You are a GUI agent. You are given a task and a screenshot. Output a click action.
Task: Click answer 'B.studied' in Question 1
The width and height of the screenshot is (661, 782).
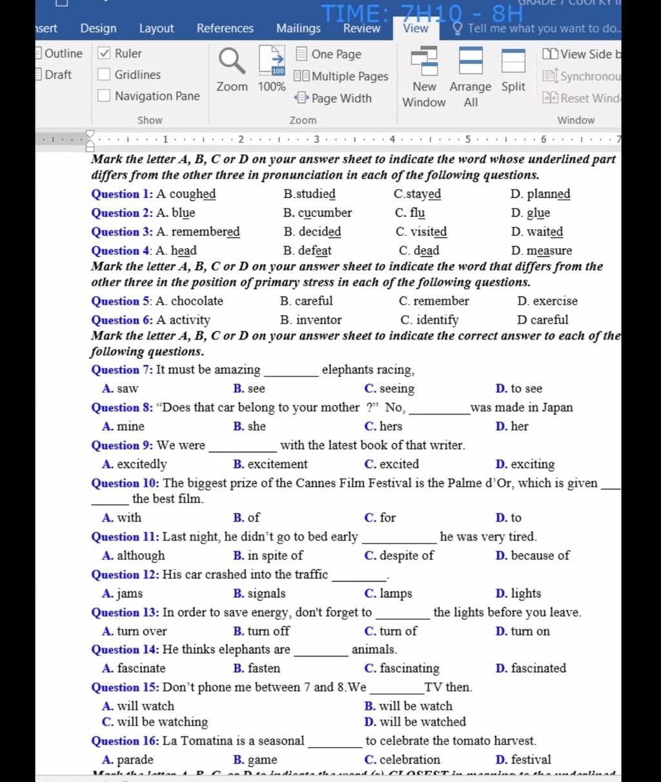click(309, 194)
